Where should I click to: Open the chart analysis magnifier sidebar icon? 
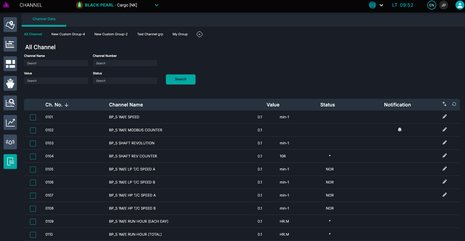coord(10,103)
